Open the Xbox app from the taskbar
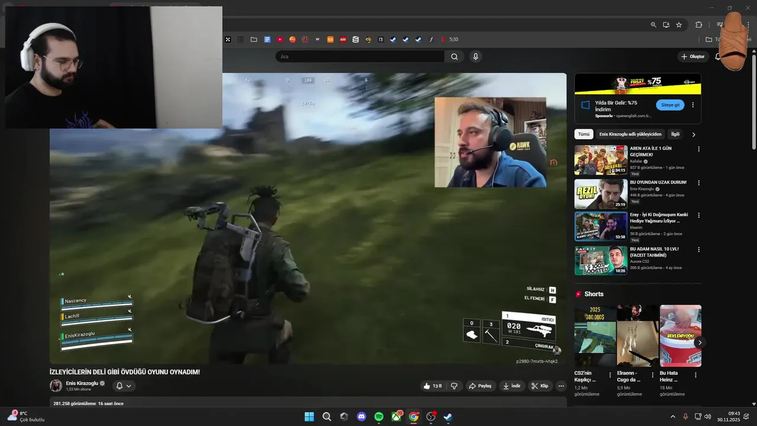 pos(396,417)
